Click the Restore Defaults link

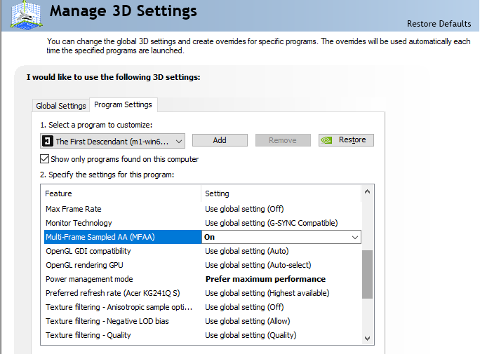point(439,24)
